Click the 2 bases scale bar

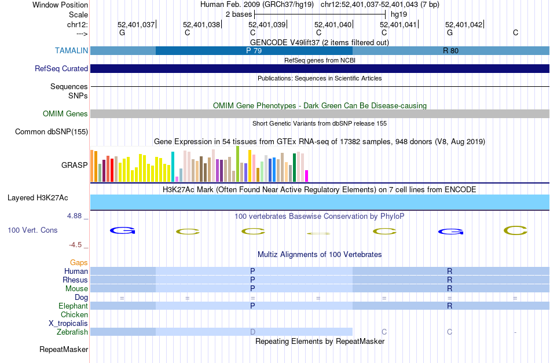coord(320,14)
